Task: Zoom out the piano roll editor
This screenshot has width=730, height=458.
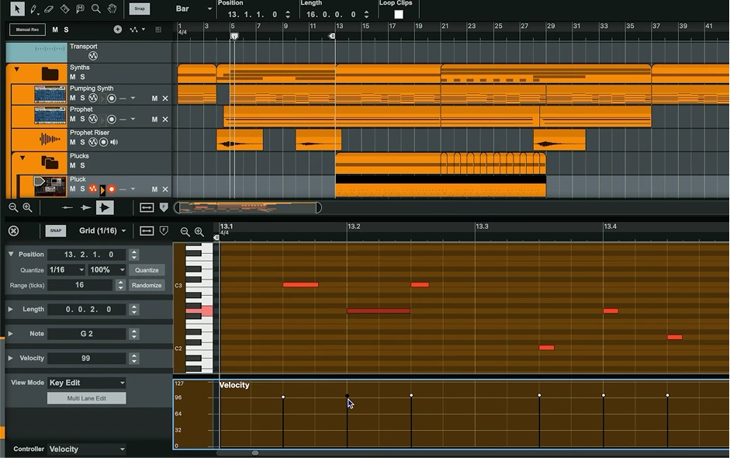Action: pyautogui.click(x=185, y=231)
